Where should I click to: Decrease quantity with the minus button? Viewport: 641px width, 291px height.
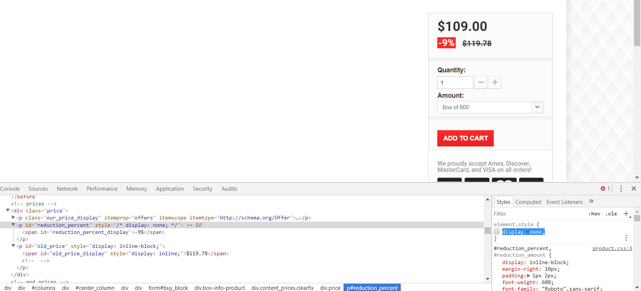tap(480, 83)
